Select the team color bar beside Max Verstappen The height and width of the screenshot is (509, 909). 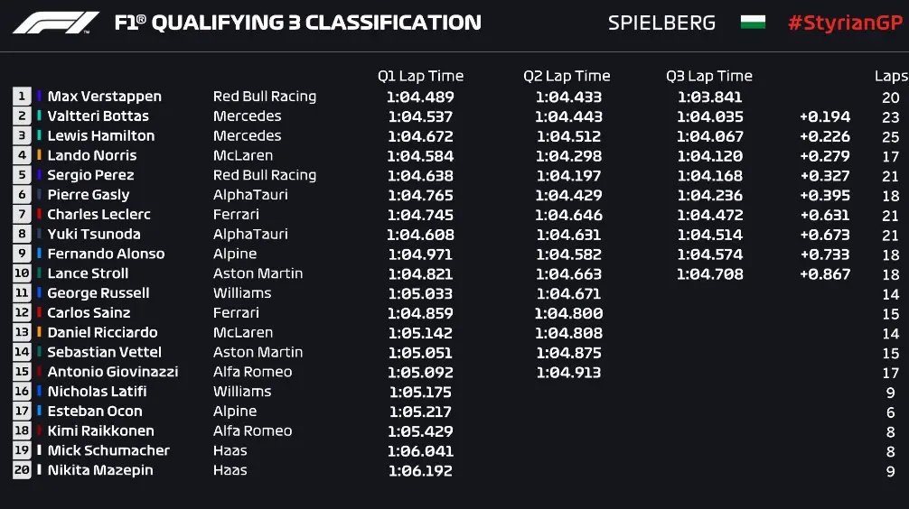40,97
